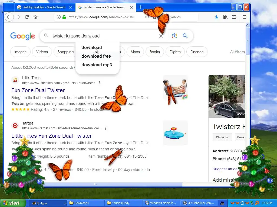This screenshot has height=207, width=277.
Task: Switch to Windows Media Player taskbar button
Action: pyautogui.click(x=161, y=203)
